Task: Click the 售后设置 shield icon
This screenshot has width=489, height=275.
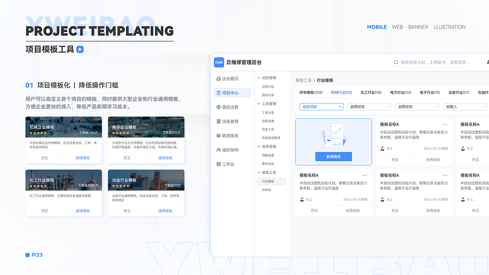Action: pyautogui.click(x=219, y=107)
